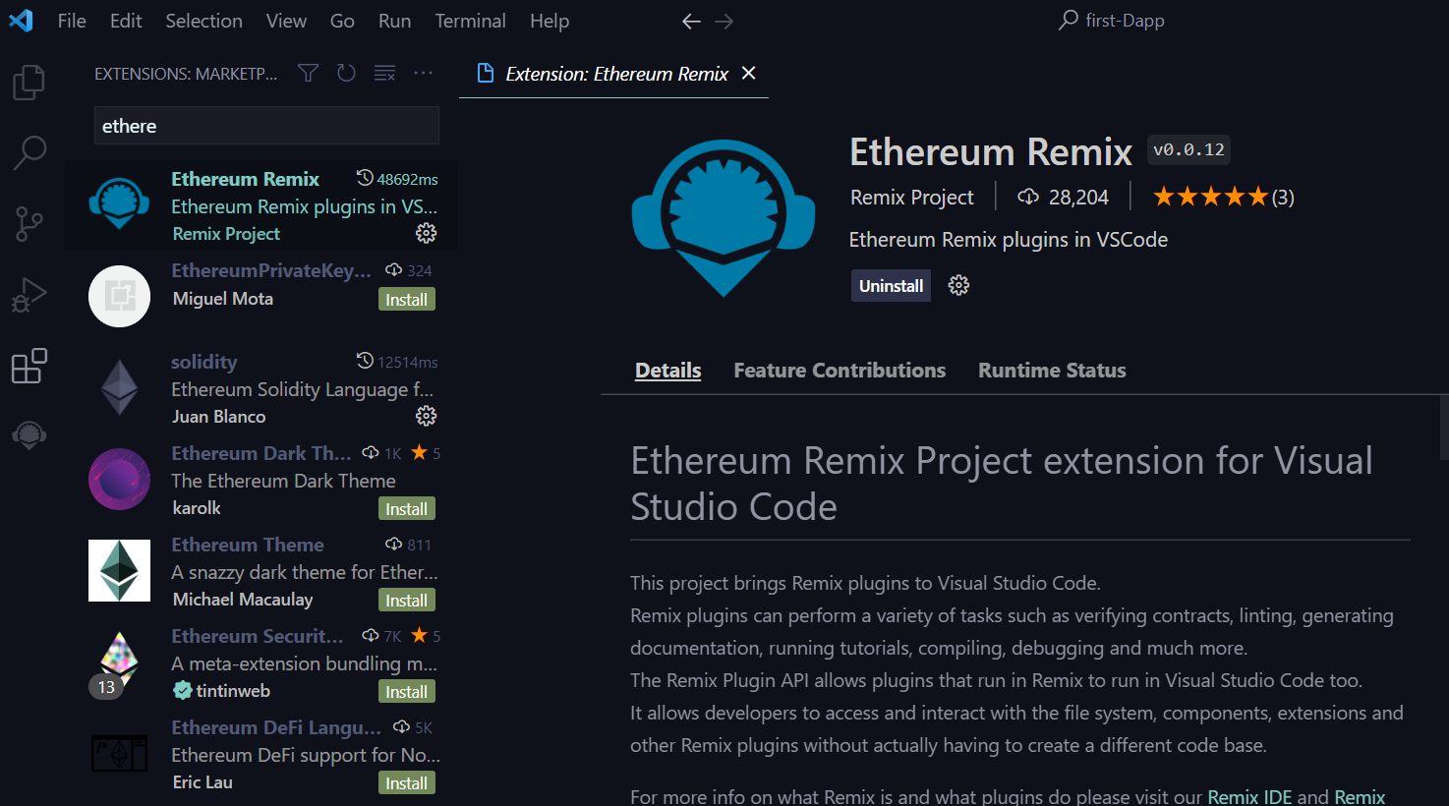Open the Selection menu
Screen dimensions: 1449x806
coord(203,21)
